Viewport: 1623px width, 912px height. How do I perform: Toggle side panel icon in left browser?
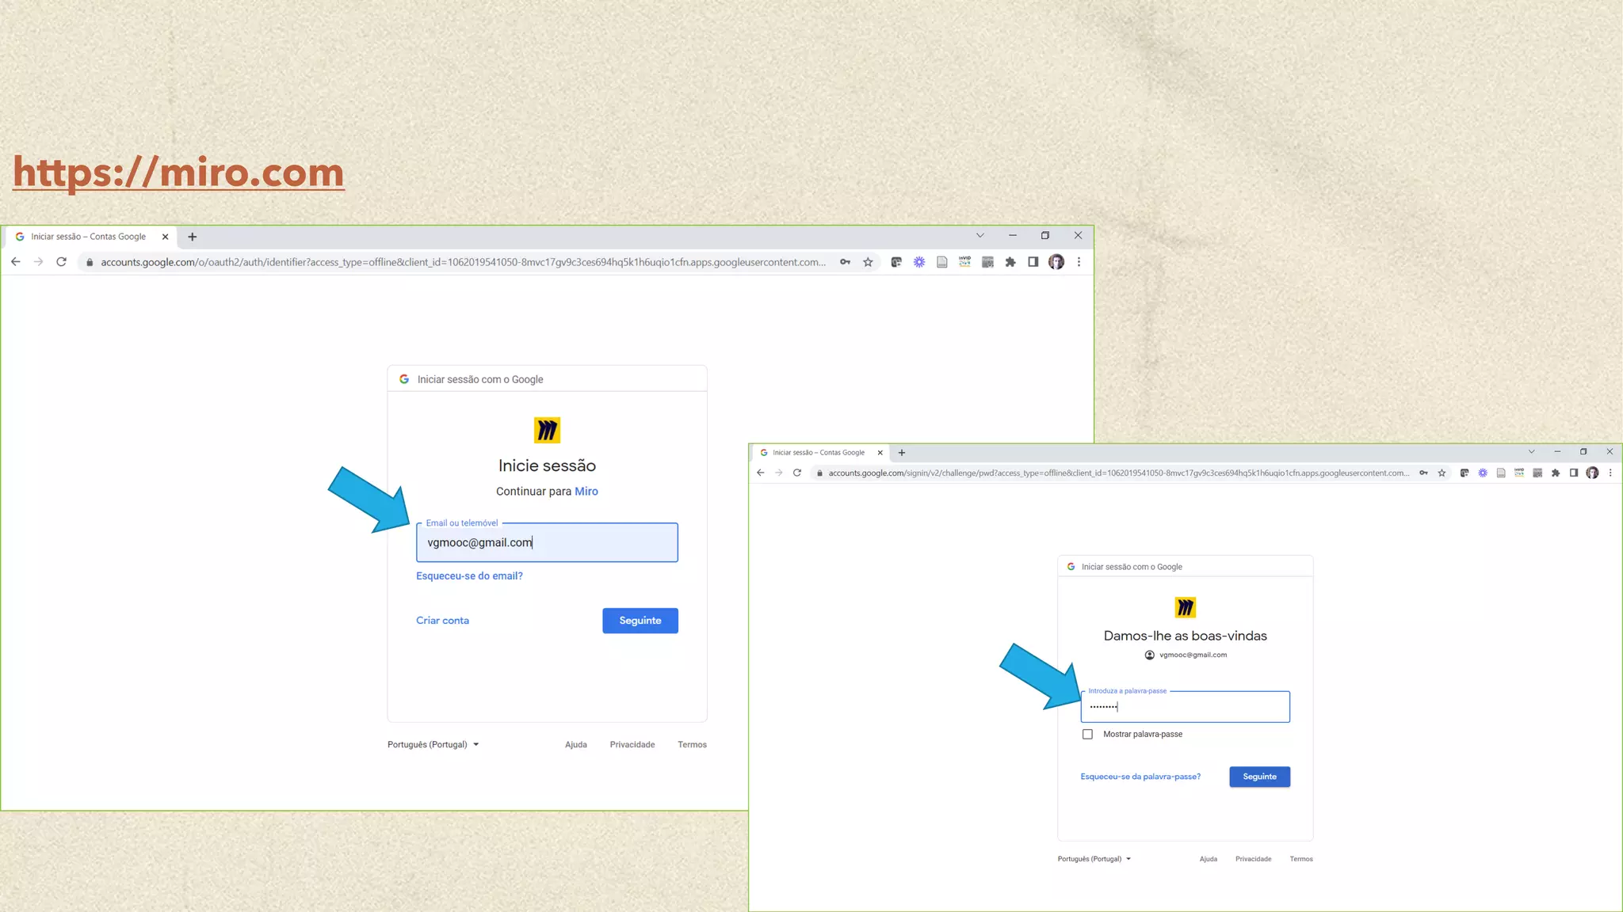pyautogui.click(x=1033, y=262)
